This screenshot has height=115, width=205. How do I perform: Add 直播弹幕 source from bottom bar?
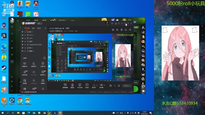point(65,86)
